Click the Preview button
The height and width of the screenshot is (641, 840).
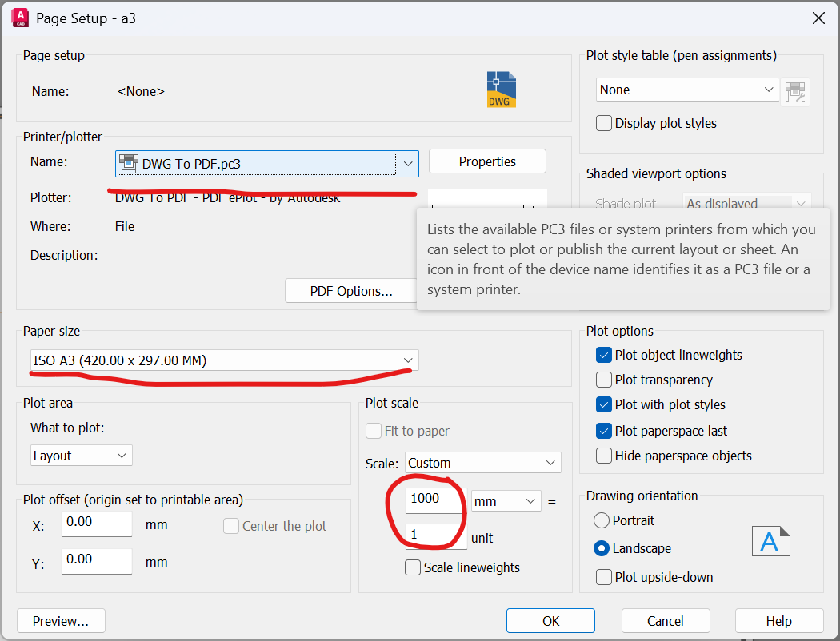[61, 621]
